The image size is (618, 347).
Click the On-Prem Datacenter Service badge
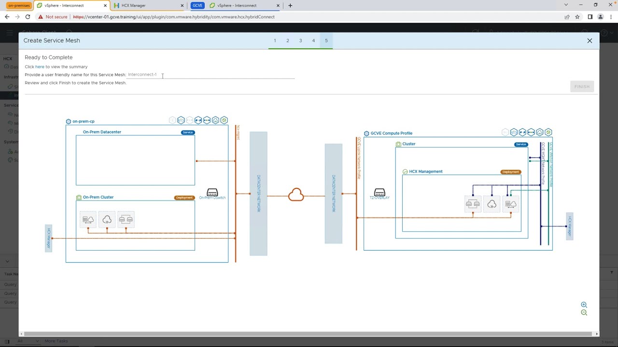click(188, 133)
